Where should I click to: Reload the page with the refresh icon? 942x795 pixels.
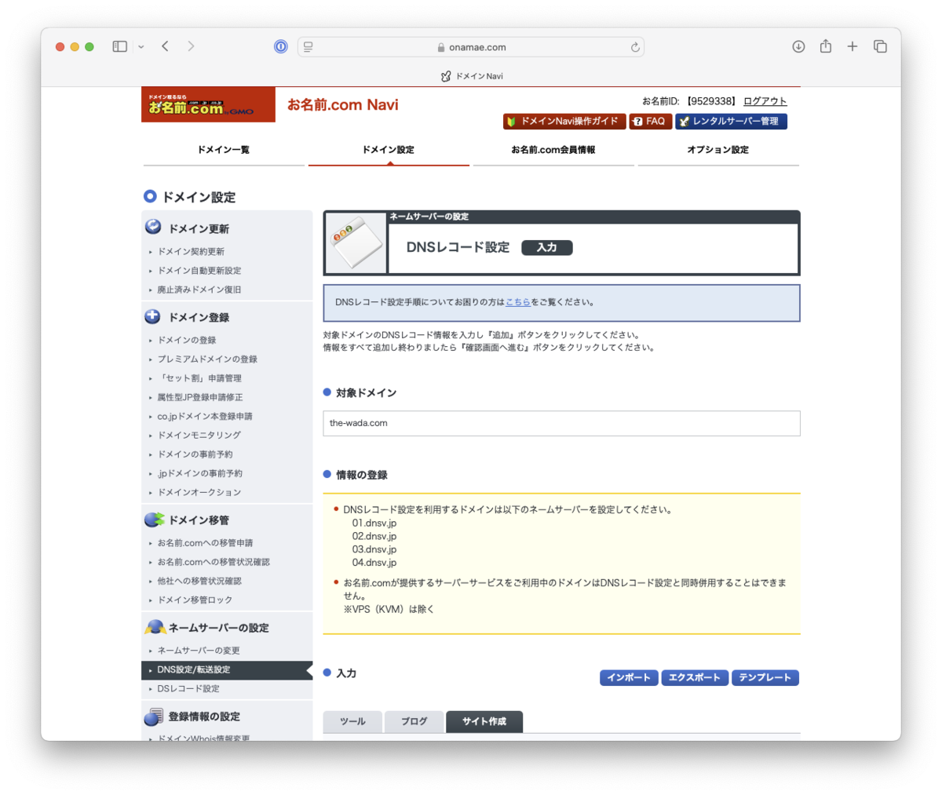(x=635, y=47)
